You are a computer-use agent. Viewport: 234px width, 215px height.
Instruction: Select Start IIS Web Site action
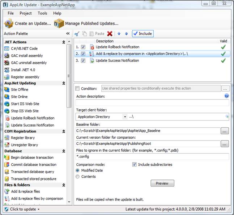(x=22, y=104)
